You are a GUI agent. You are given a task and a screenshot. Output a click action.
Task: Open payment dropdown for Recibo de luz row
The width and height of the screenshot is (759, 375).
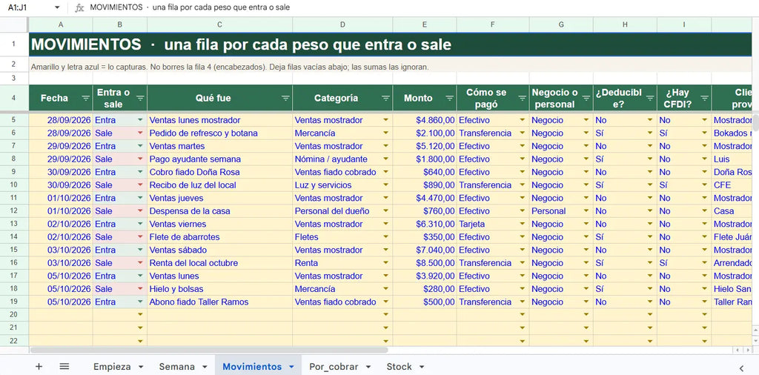tap(523, 185)
